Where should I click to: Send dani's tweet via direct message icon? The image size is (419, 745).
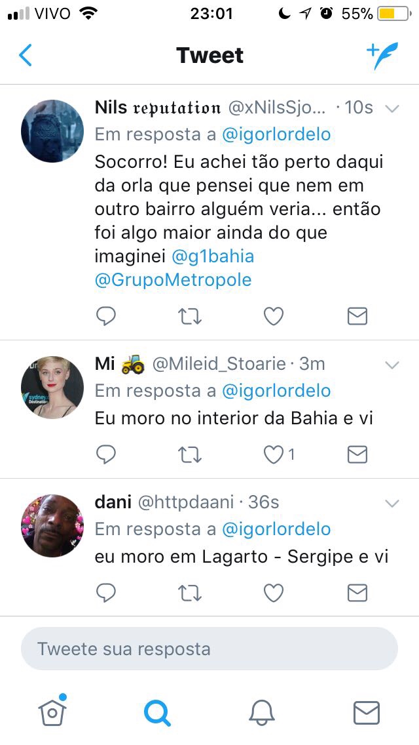click(x=357, y=593)
